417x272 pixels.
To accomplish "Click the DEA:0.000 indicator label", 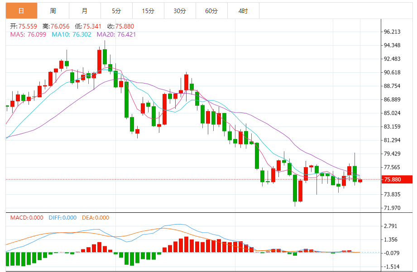I will (96, 218).
